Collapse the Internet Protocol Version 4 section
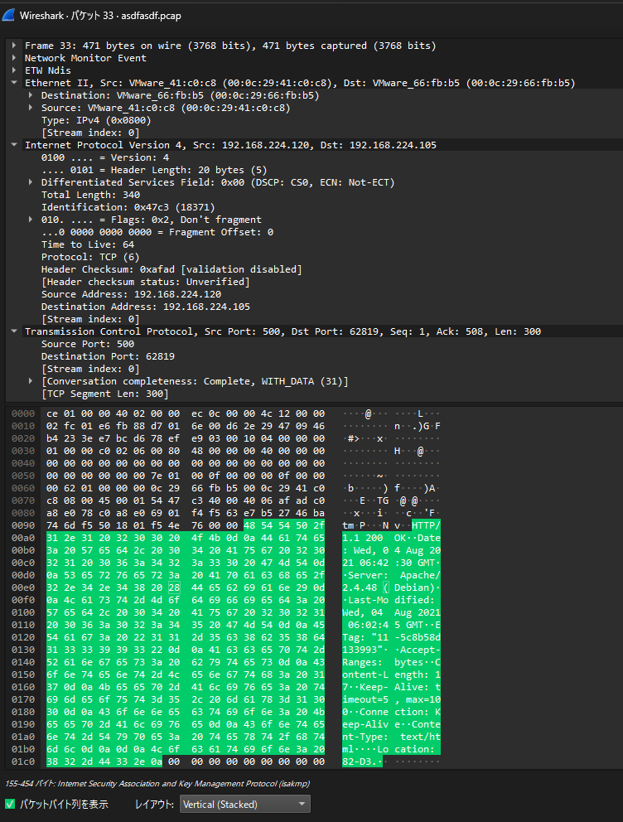Image resolution: width=623 pixels, height=822 pixels. (x=14, y=145)
